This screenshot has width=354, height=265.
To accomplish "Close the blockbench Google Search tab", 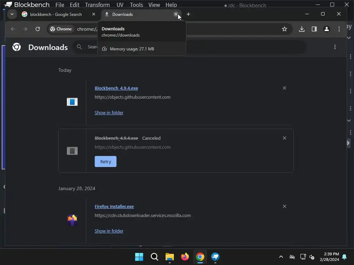I will coord(93,14).
